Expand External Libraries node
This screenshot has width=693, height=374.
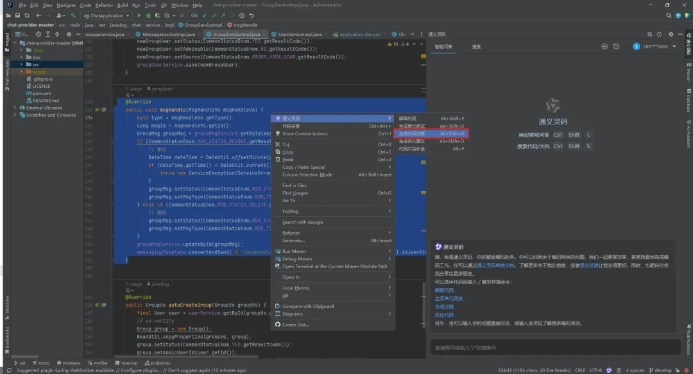coord(15,107)
